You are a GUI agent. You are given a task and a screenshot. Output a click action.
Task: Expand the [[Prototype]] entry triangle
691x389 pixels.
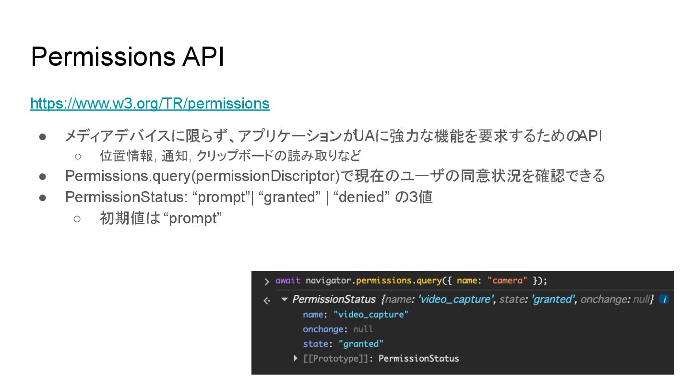point(296,358)
